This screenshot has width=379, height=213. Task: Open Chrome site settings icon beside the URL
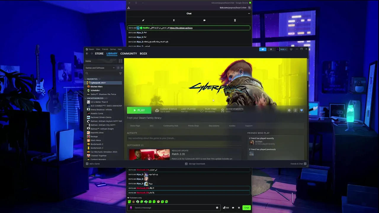pos(250,8)
